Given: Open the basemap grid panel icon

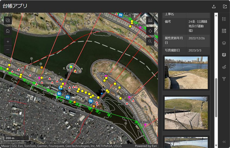Looking at the screenshot, I should (224, 31).
